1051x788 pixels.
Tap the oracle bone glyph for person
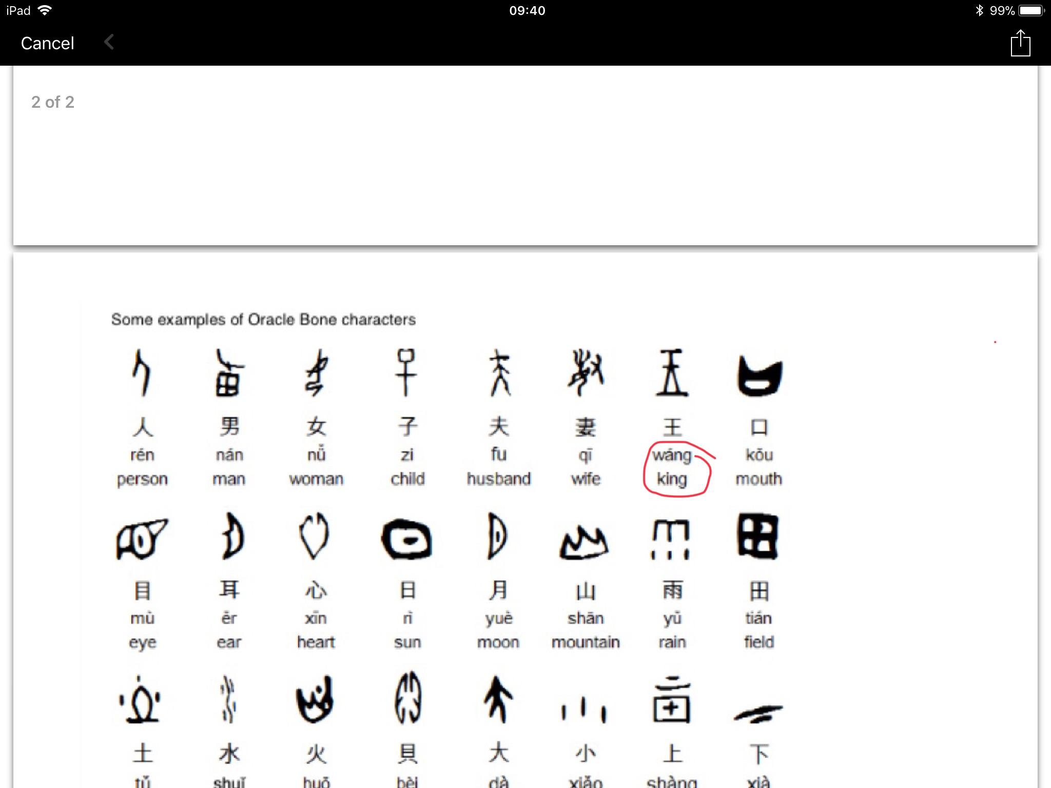pos(142,373)
